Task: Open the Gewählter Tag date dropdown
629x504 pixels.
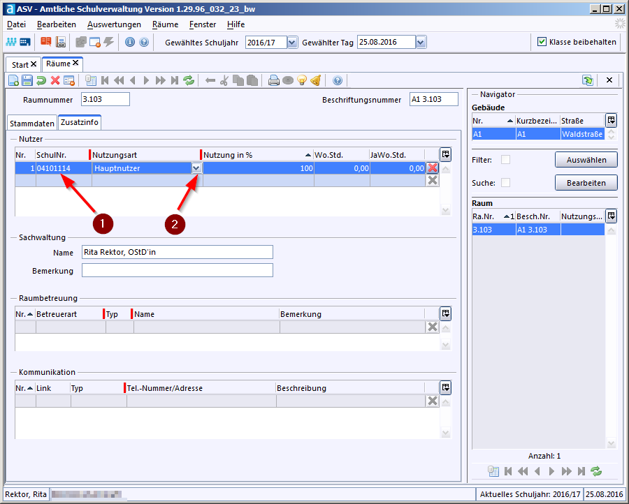Action: (x=420, y=43)
